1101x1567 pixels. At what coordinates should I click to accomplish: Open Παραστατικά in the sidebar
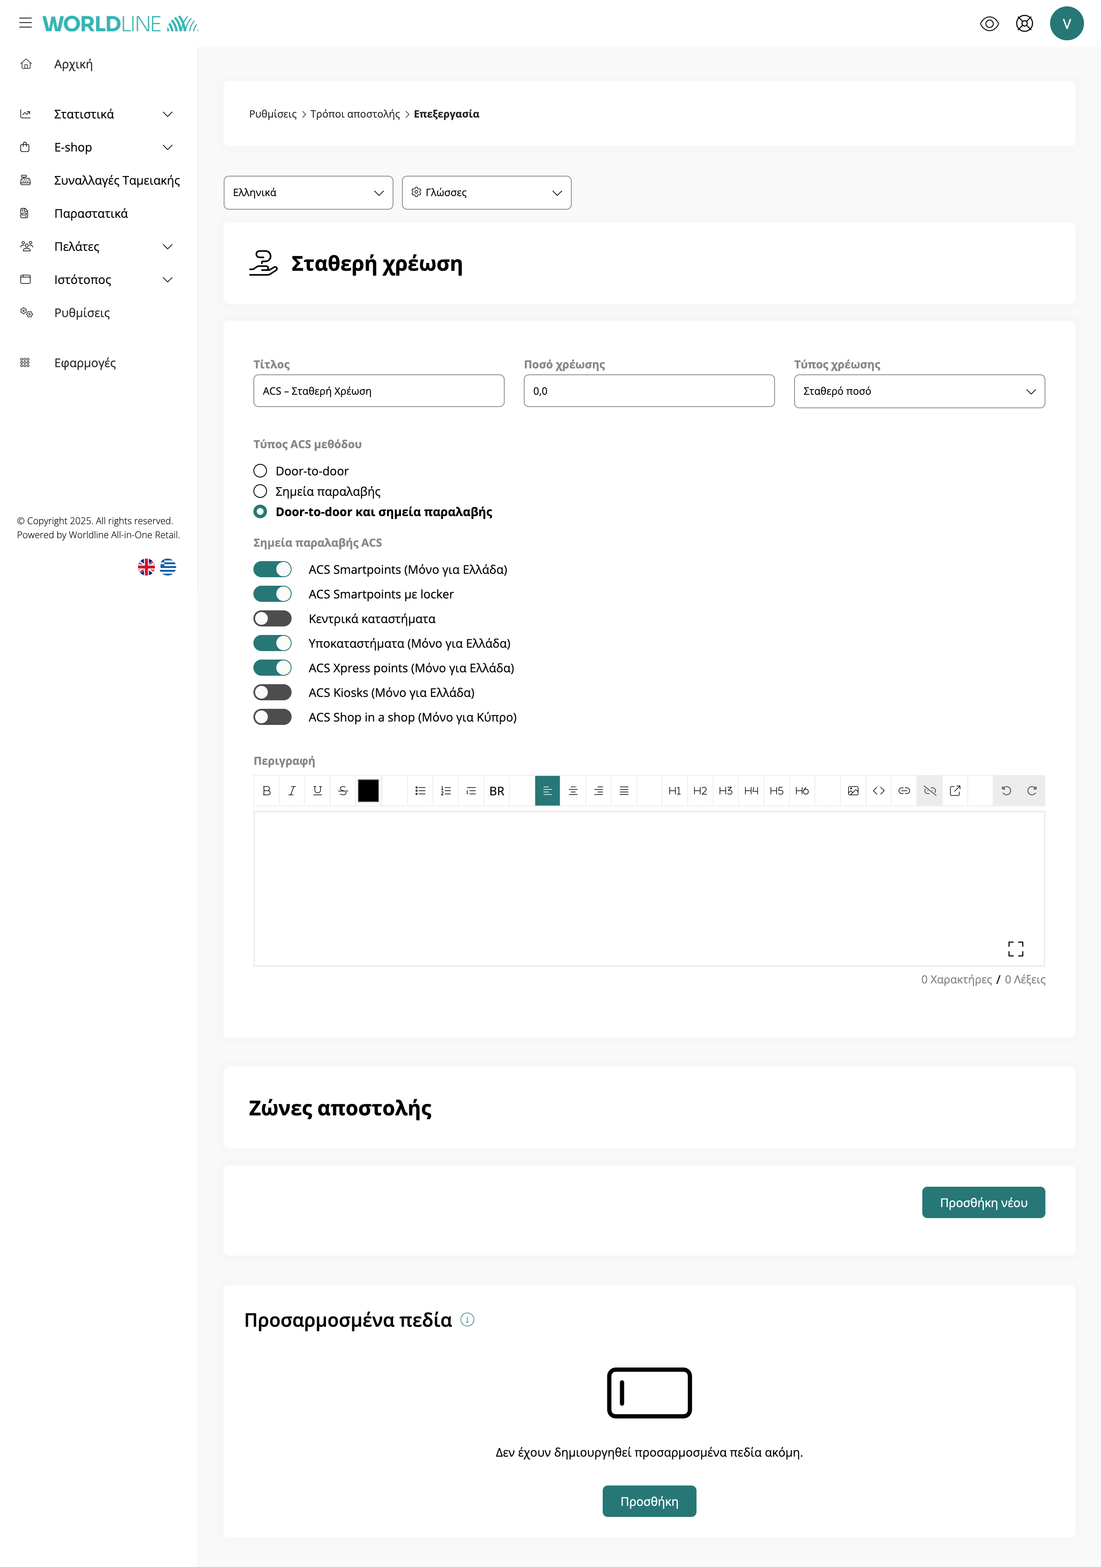point(91,213)
